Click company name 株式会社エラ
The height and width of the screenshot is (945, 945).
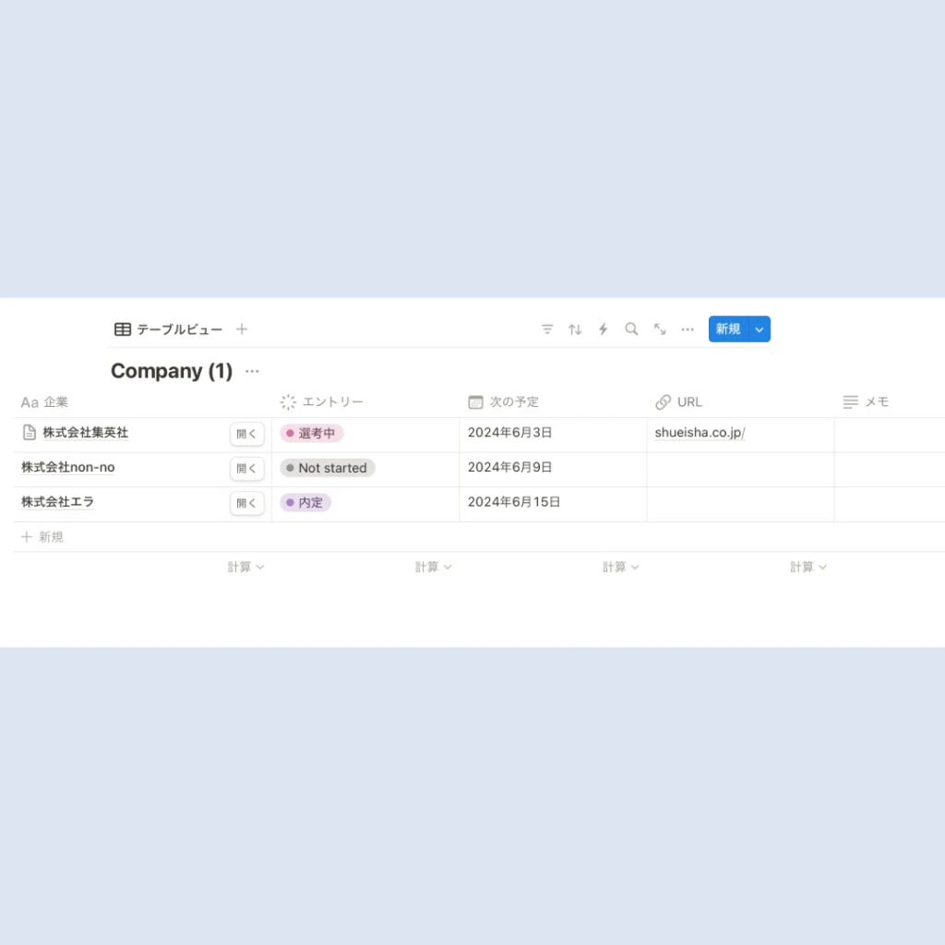coord(57,502)
